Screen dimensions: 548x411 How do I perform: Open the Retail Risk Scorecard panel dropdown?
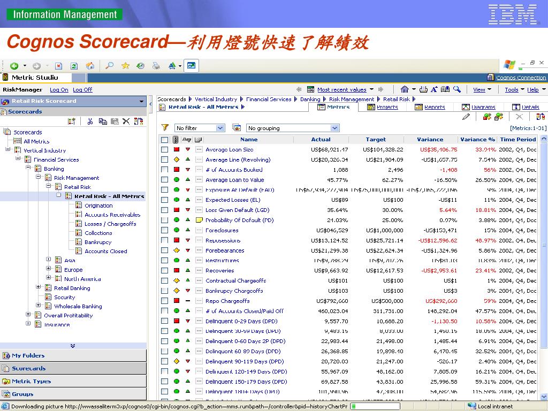click(141, 101)
